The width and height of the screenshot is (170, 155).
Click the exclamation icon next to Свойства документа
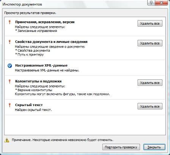point(9,42)
